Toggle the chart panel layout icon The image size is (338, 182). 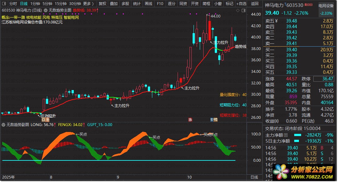coord(244,10)
